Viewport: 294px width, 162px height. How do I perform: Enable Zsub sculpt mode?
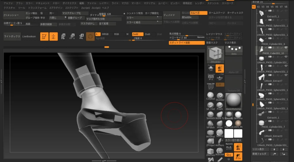147,34
